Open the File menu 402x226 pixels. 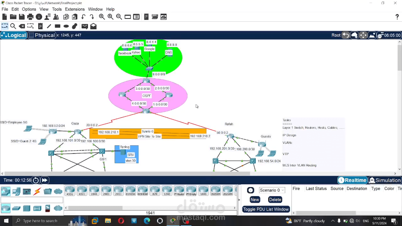(5, 9)
